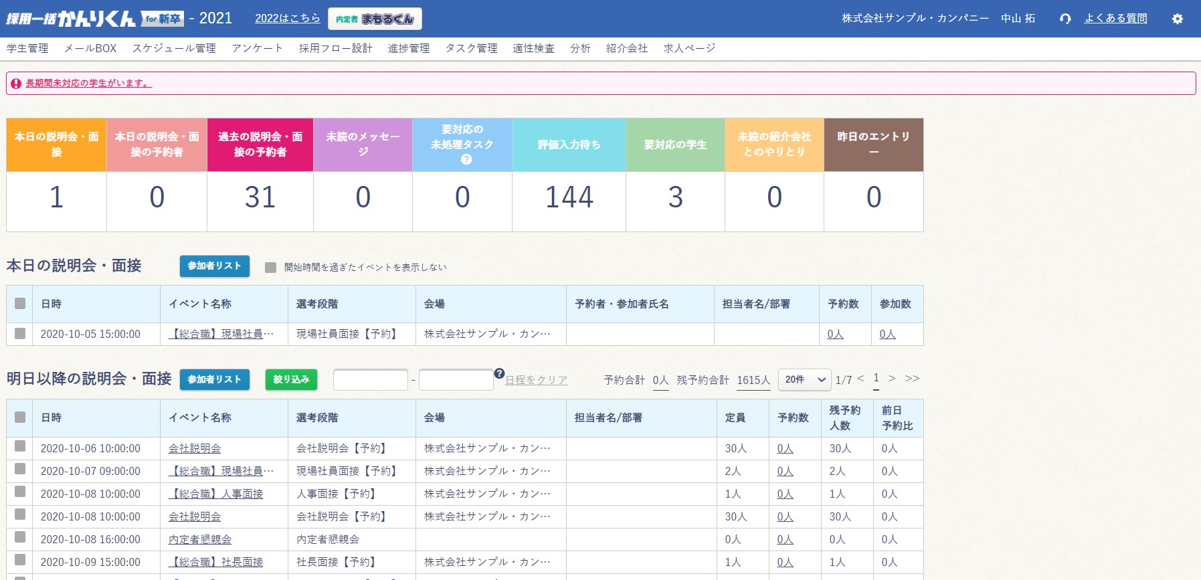This screenshot has height=580, width=1201.
Task: Select 本日の説明会・面接 orange card
Action: coord(57,175)
